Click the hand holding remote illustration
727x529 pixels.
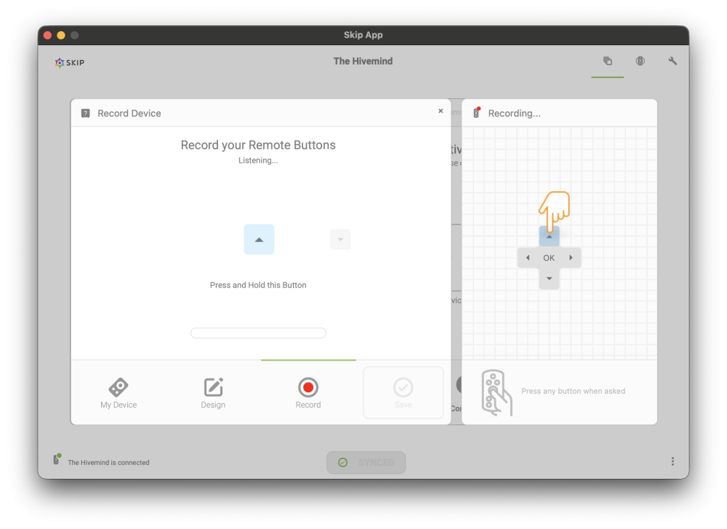click(x=497, y=392)
